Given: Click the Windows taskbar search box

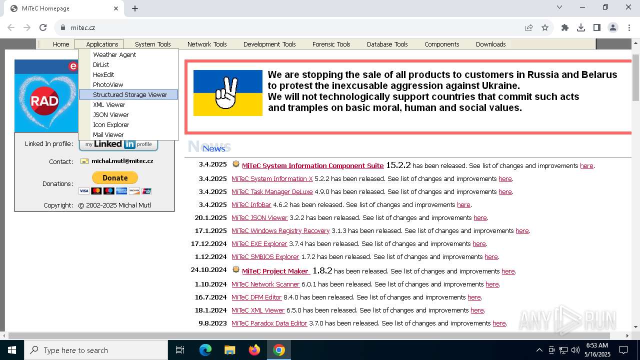Looking at the screenshot, I should [x=96, y=350].
